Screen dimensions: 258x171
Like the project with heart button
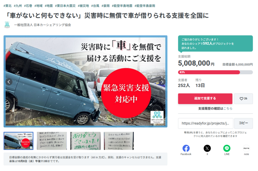(x=244, y=99)
